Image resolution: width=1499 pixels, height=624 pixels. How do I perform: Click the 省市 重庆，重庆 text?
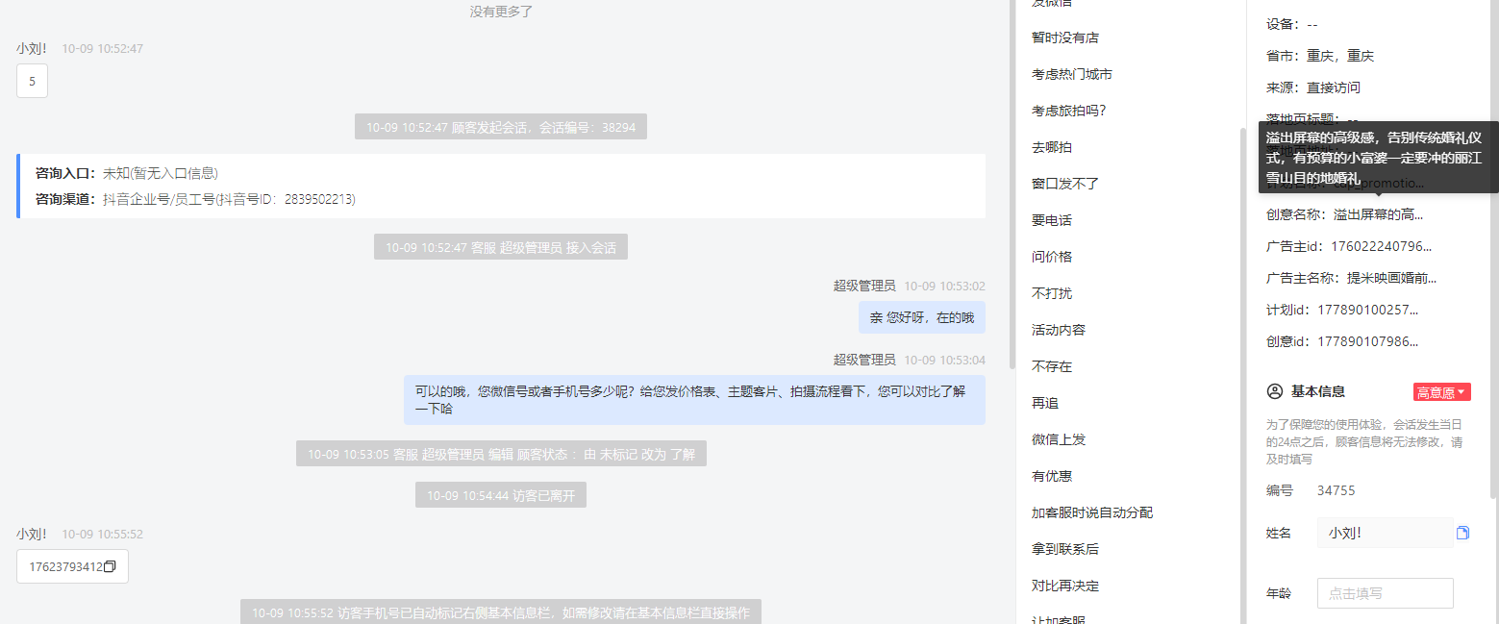tap(1320, 56)
